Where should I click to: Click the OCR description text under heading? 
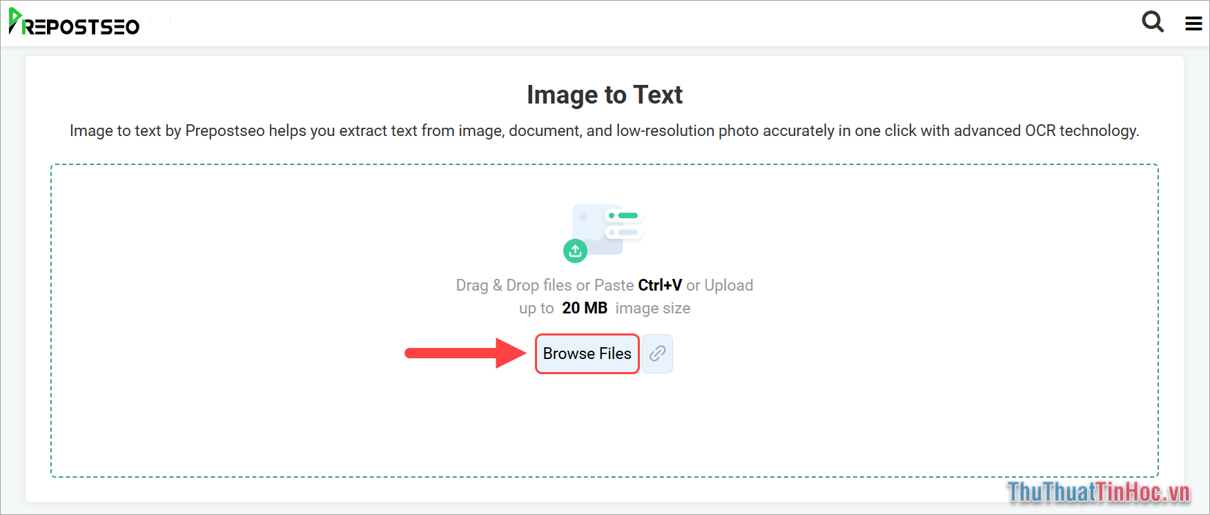tap(604, 130)
